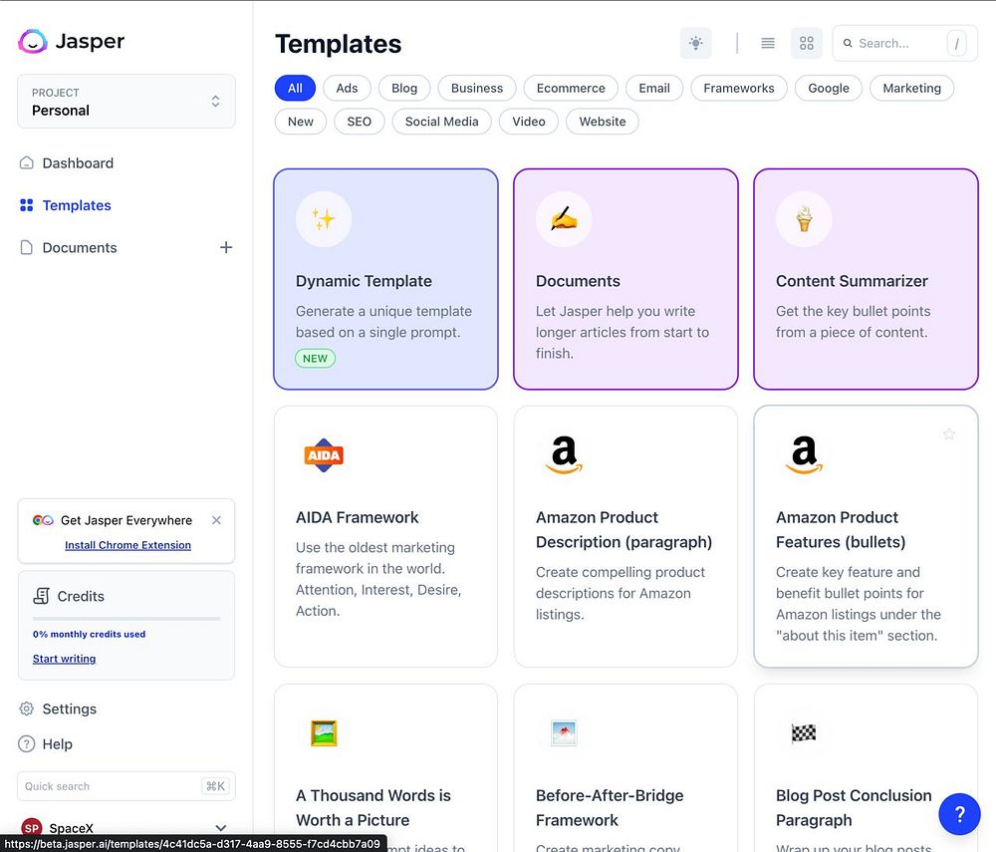Open Blog Post Conclusion Paragraph title

click(854, 807)
